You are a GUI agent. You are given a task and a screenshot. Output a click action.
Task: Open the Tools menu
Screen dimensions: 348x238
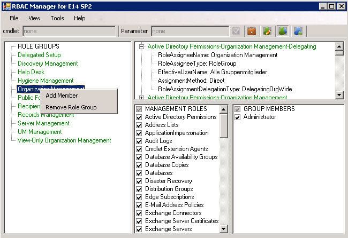[x=57, y=18]
